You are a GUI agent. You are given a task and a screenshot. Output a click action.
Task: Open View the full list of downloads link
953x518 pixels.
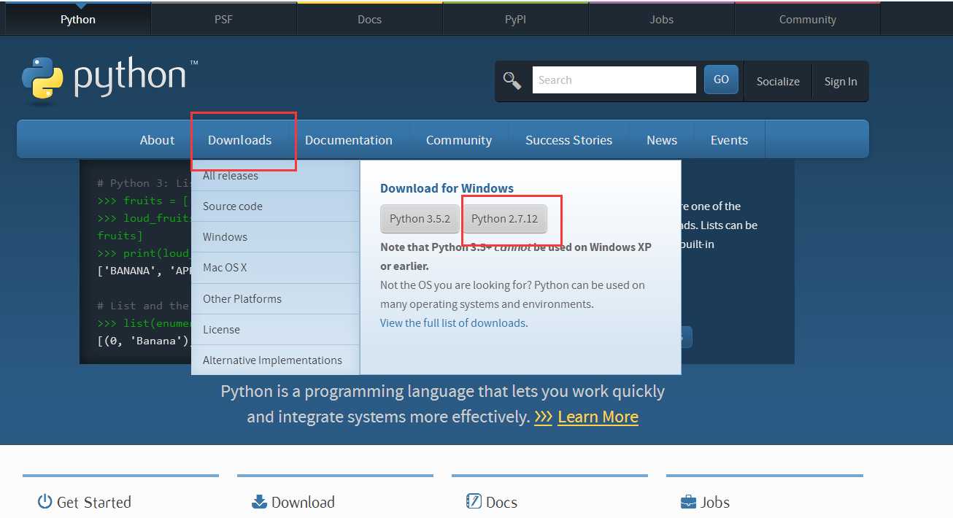(x=452, y=323)
